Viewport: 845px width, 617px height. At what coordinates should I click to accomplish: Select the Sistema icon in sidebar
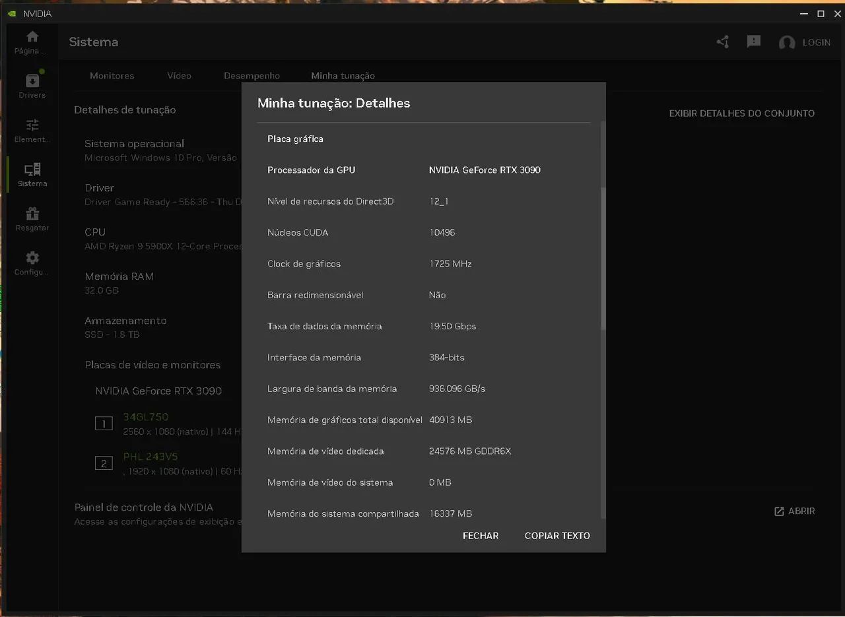(32, 170)
